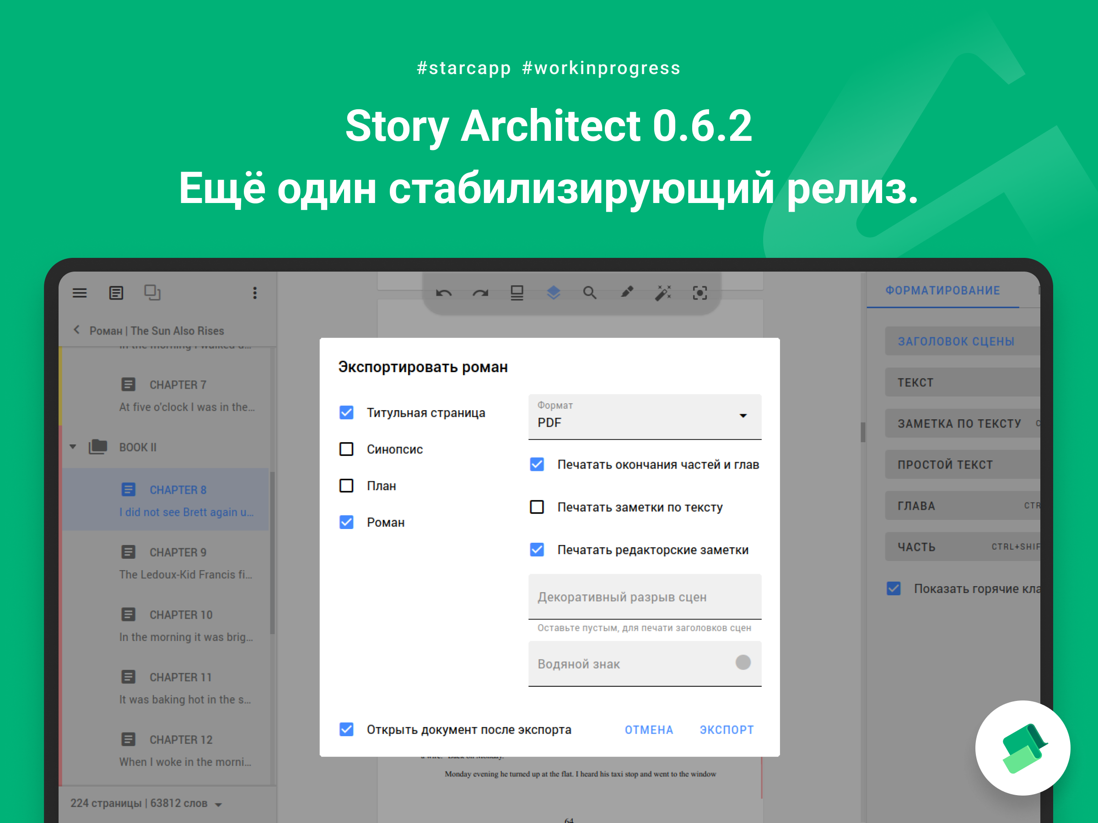Click the ОТМЕНА button
The height and width of the screenshot is (823, 1098).
[x=649, y=730]
